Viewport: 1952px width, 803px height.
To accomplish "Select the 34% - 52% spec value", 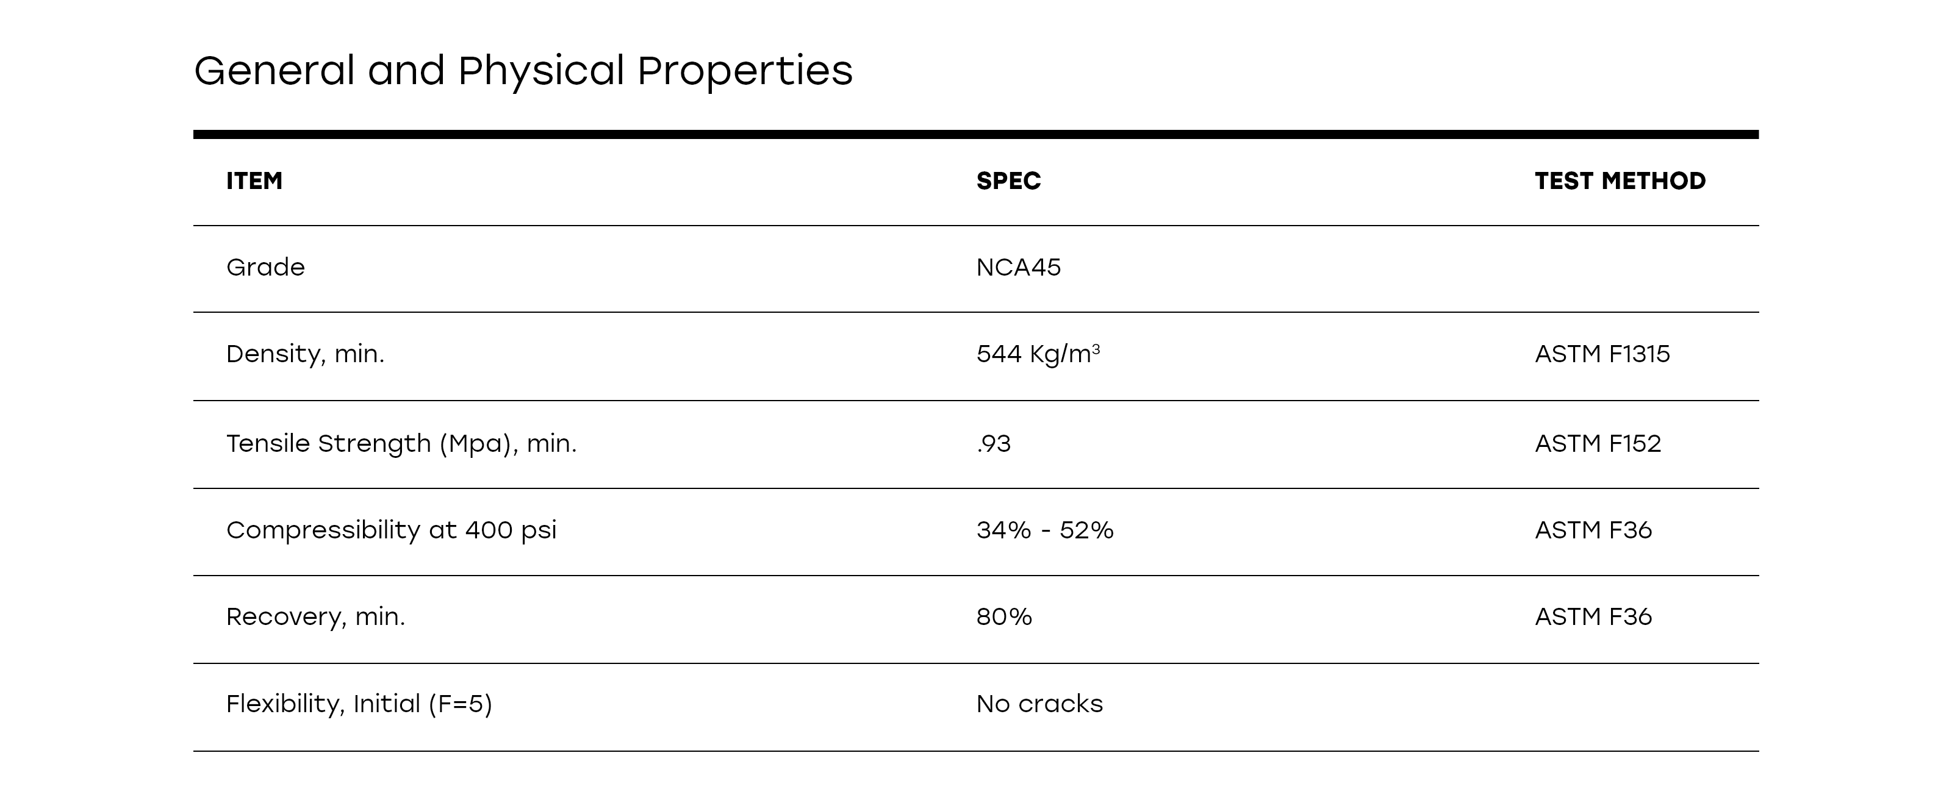I will coord(1044,529).
